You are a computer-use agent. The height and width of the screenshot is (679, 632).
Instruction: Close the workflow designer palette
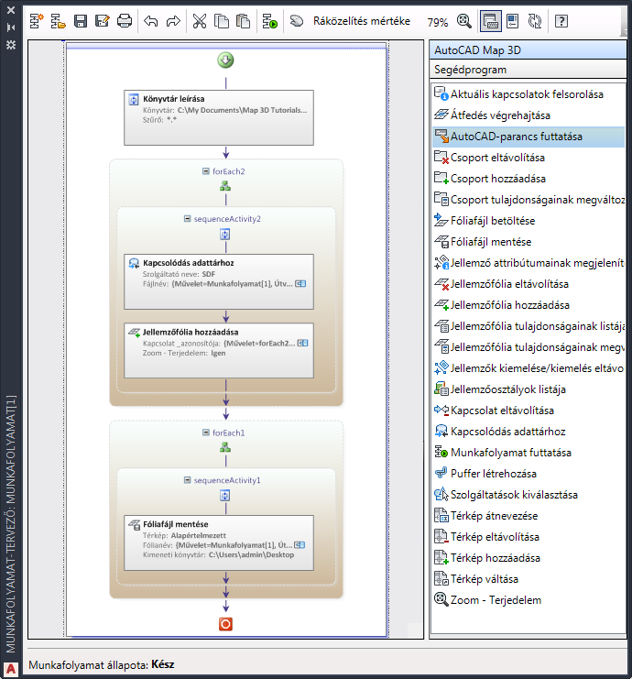(11, 9)
